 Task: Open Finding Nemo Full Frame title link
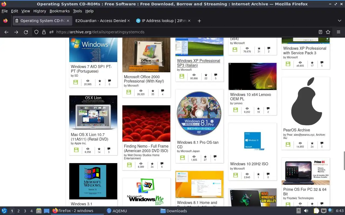pyautogui.click(x=146, y=148)
